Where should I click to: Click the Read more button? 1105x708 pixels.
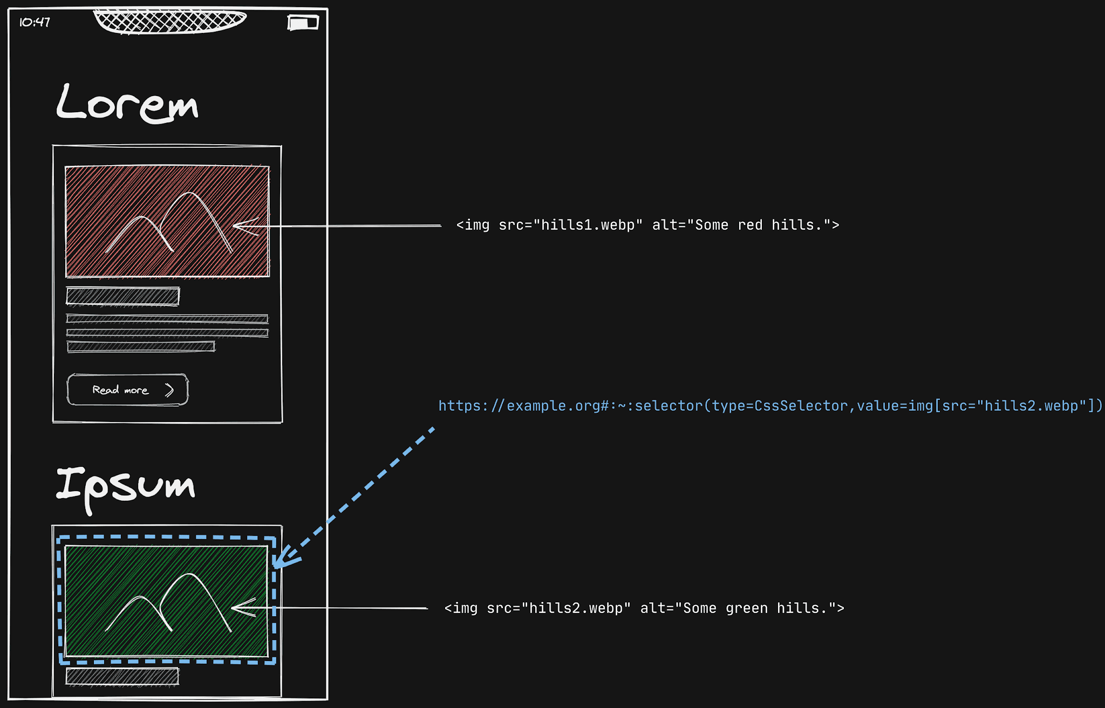pyautogui.click(x=127, y=390)
